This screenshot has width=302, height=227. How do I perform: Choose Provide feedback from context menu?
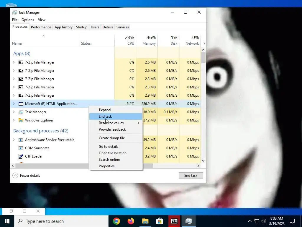click(x=116, y=129)
